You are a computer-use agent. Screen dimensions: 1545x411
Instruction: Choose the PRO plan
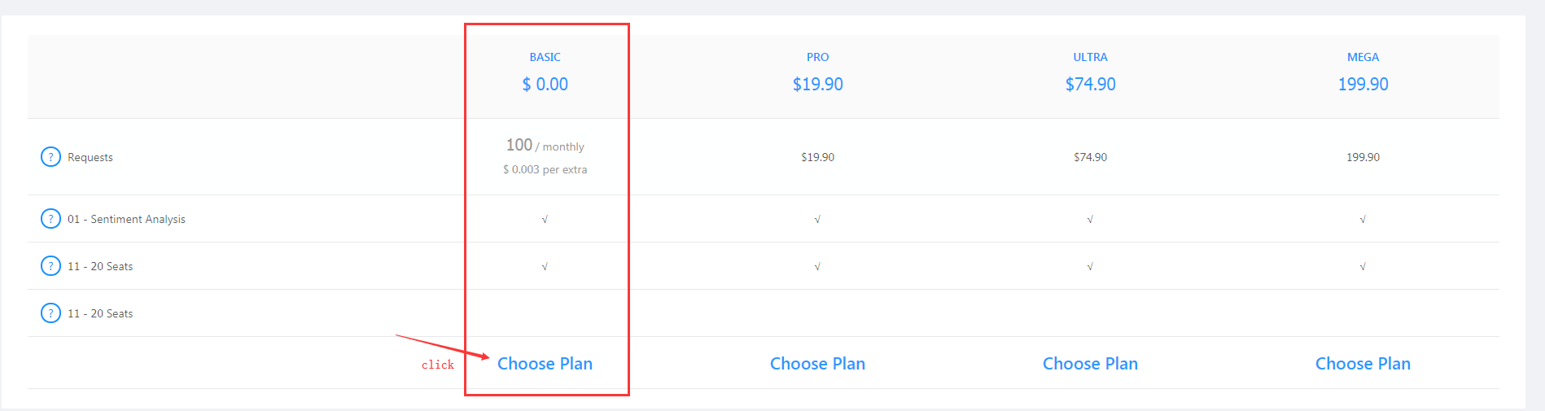coord(817,364)
